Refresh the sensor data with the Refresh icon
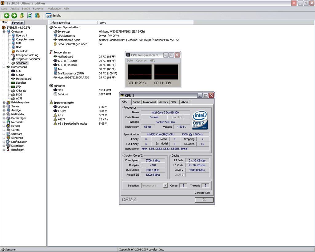Screen dimensions: 315x252 pyautogui.click(x=30, y=15)
